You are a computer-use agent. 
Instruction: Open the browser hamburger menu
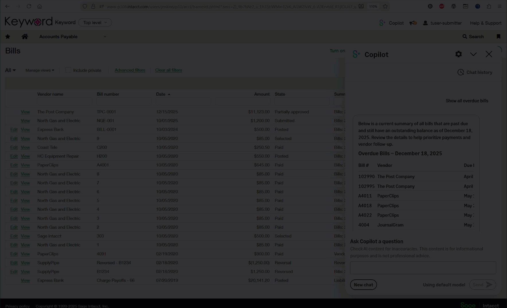click(x=500, y=6)
